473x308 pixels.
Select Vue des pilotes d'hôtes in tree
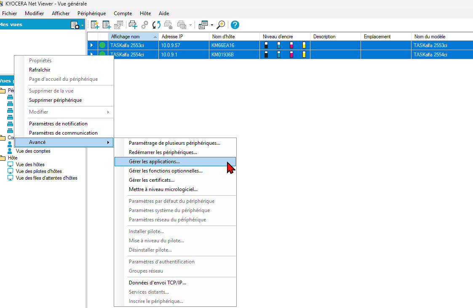[39, 171]
